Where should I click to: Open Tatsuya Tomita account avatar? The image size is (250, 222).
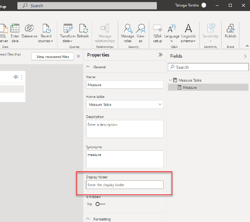(x=204, y=5)
